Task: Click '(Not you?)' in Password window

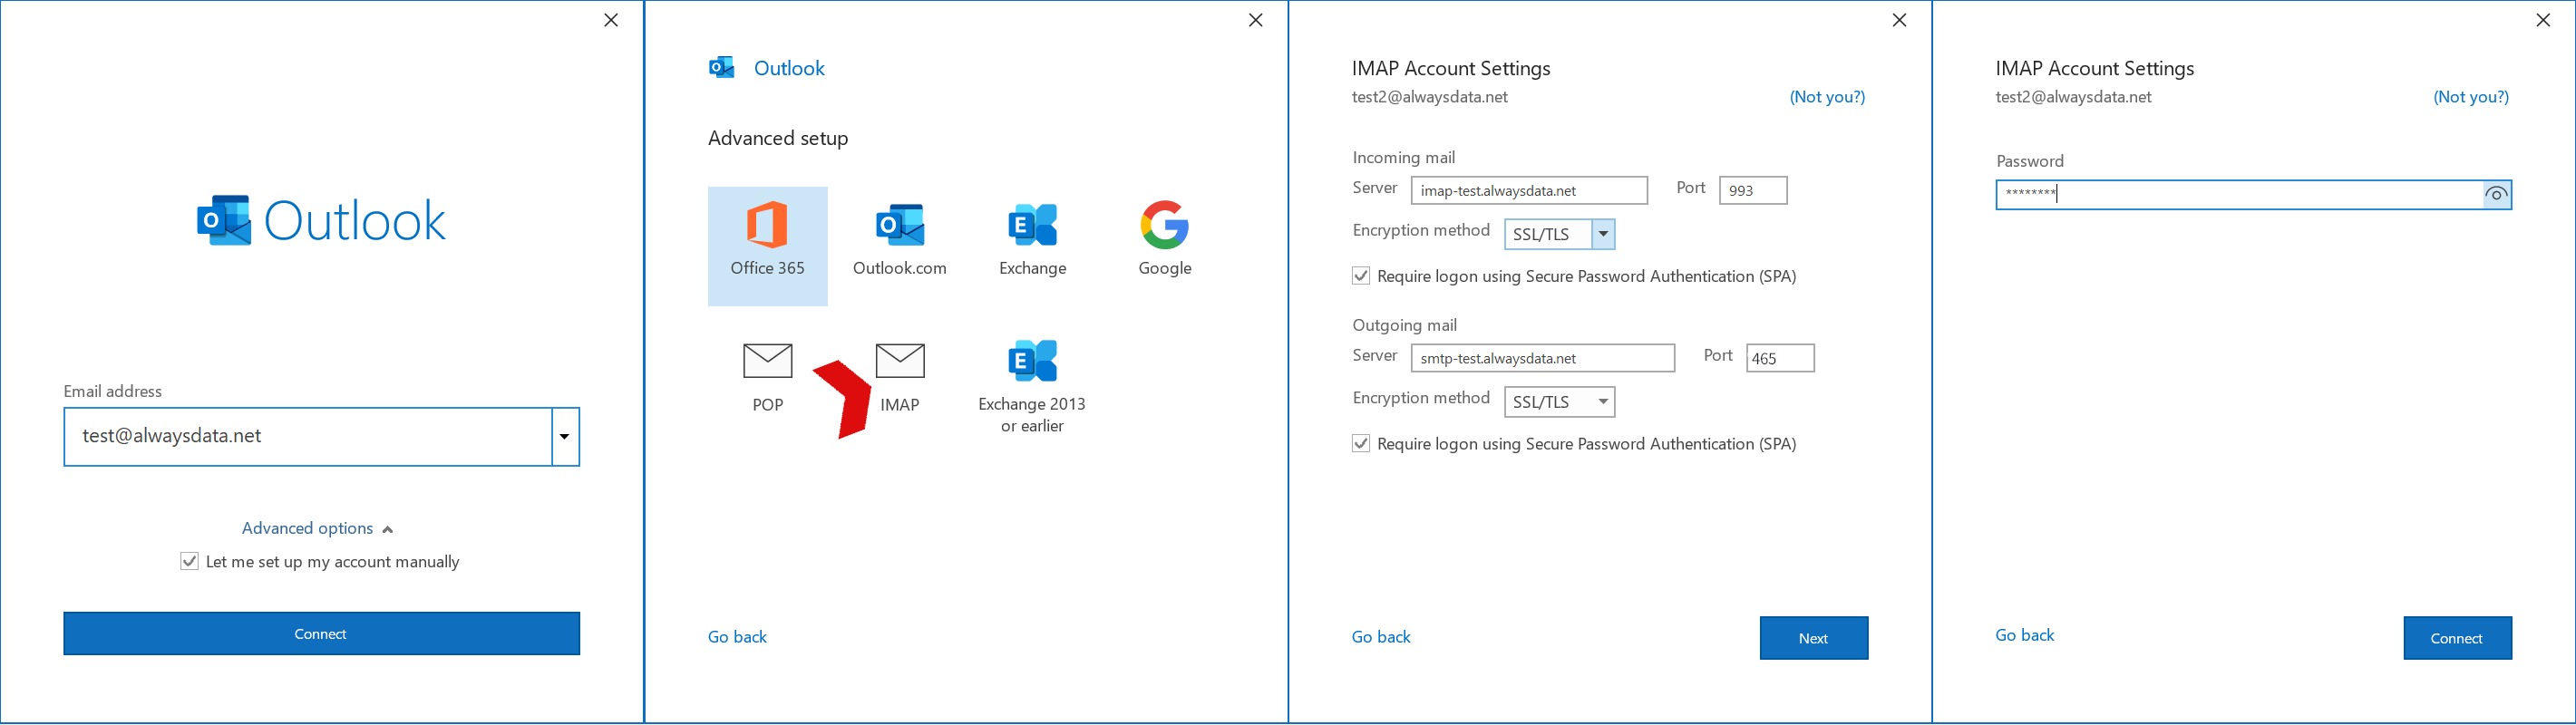Action: [2471, 97]
